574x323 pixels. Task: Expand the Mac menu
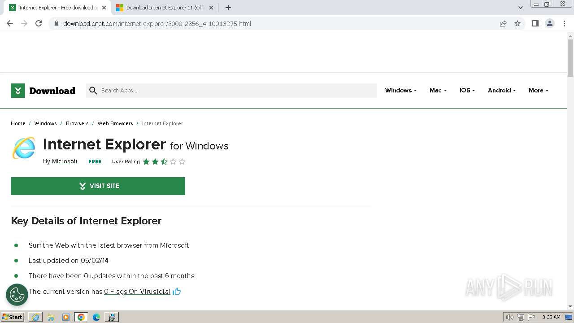[x=438, y=90]
